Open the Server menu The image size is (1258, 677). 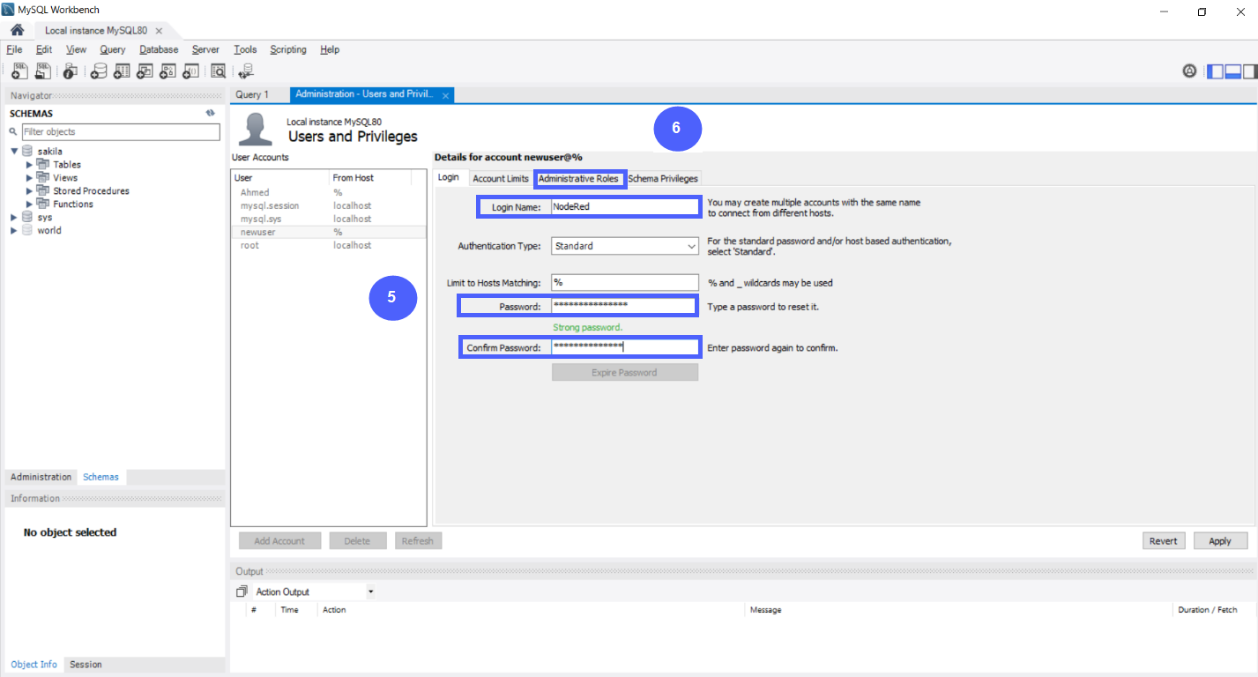pyautogui.click(x=205, y=49)
